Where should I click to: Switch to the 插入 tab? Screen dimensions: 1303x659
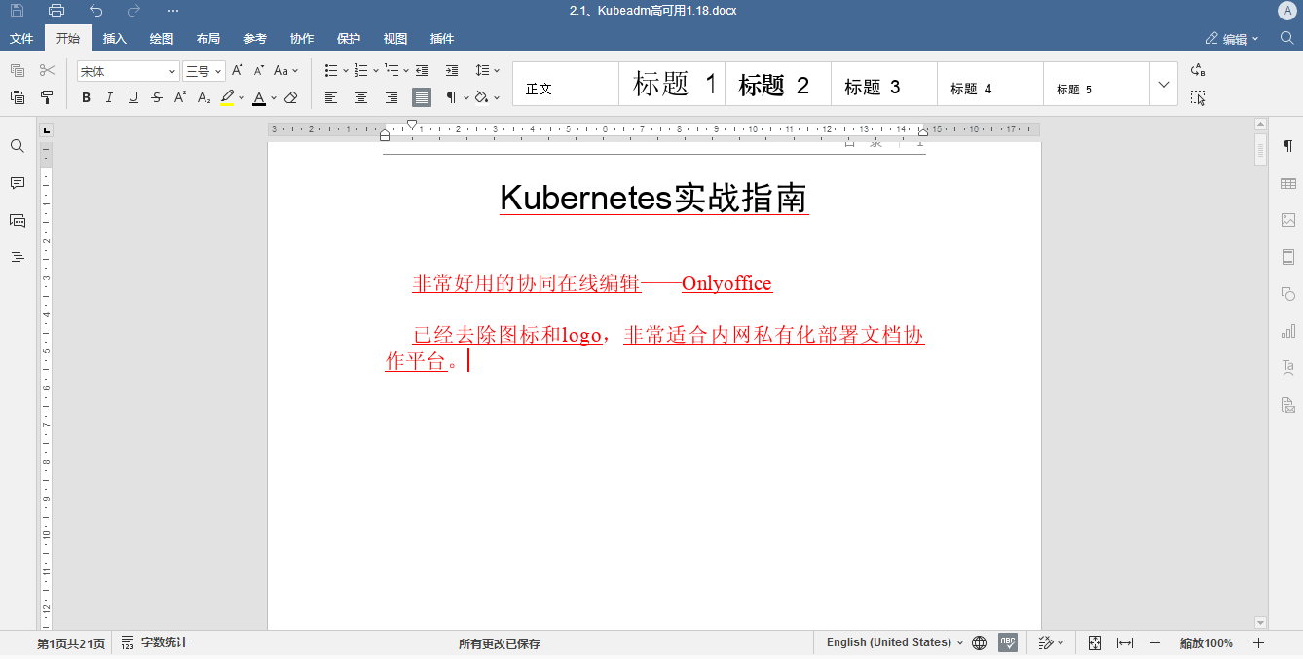115,39
